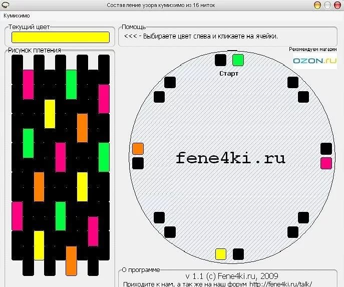Click upper black cell of the disk's lower-left pair
This screenshot has height=287, width=344.
click(159, 217)
